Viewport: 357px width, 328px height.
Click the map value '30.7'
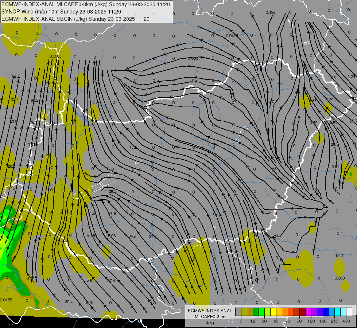(14, 99)
